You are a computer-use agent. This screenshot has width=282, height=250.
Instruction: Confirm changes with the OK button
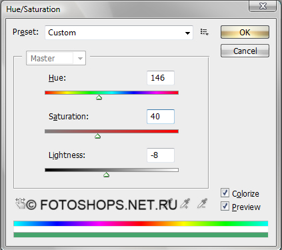[245, 32]
